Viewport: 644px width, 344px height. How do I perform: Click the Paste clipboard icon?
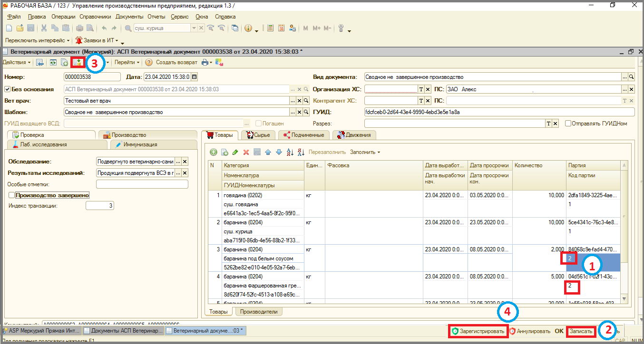66,28
